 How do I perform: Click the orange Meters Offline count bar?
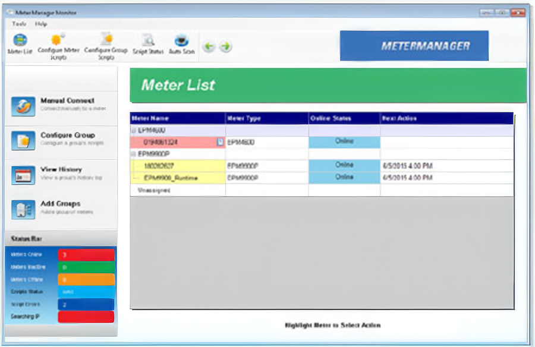[86, 279]
